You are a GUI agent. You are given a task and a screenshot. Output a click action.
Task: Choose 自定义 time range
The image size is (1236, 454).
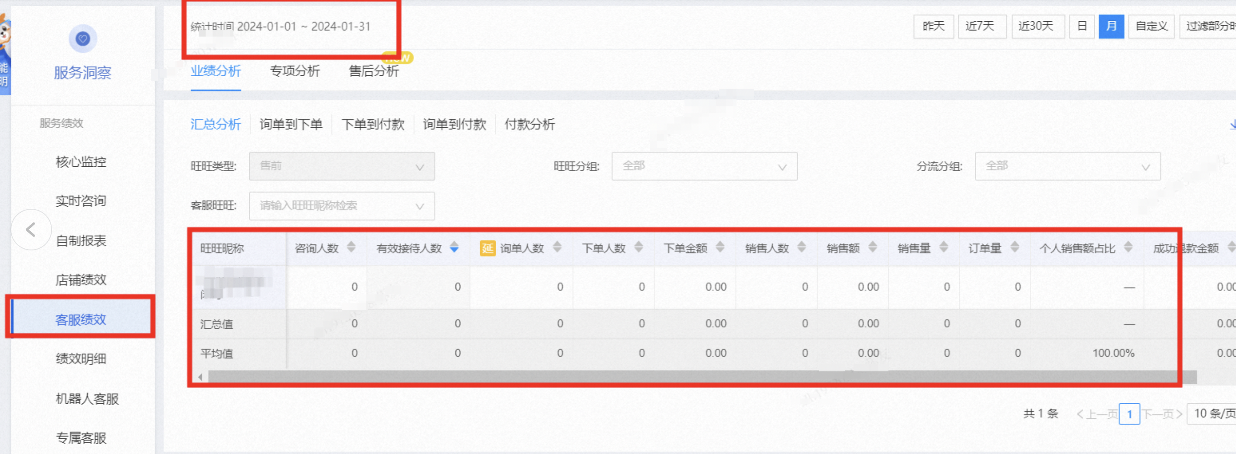point(1151,26)
